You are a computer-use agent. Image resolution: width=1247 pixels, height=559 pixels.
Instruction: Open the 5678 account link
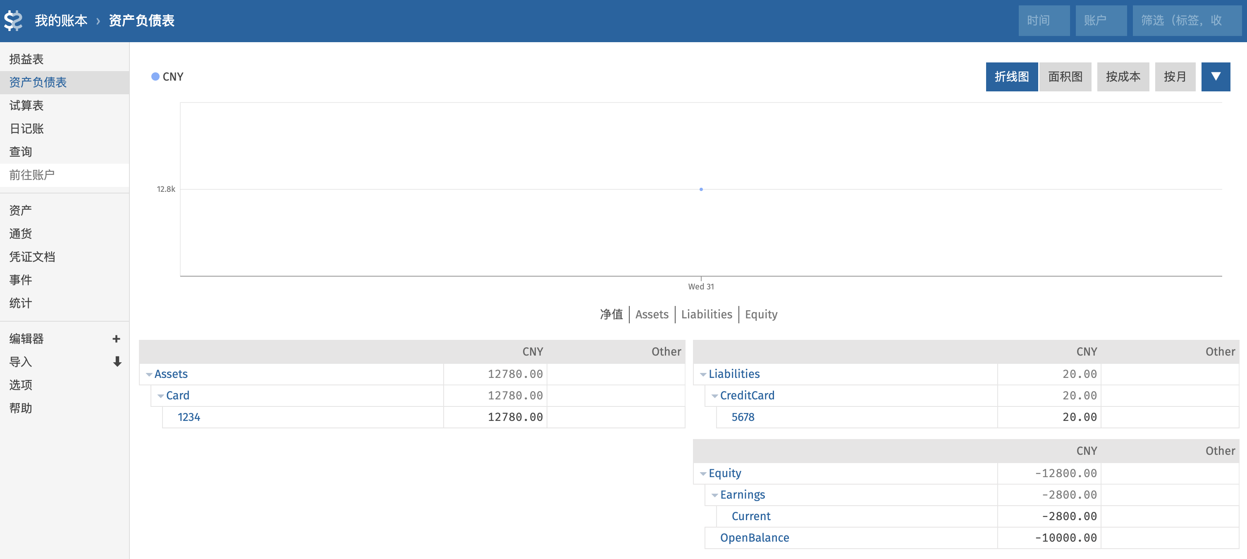pos(743,417)
